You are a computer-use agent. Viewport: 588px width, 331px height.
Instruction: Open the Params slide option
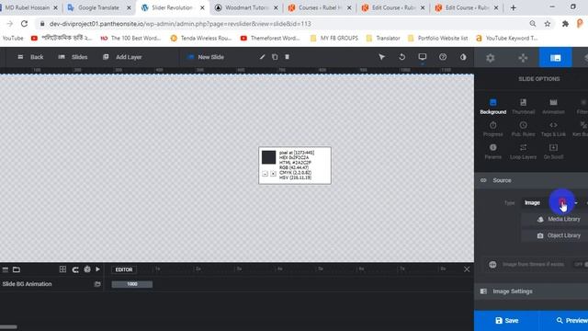[x=493, y=151]
